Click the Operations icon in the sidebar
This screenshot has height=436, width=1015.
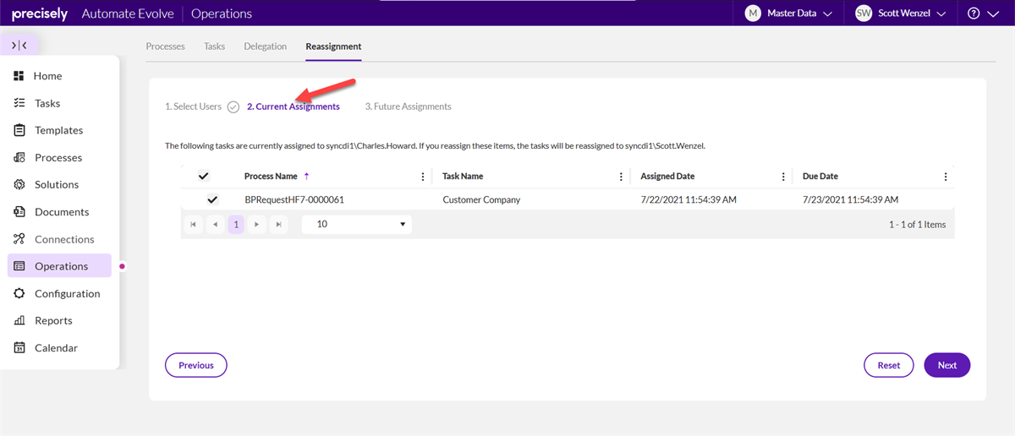click(19, 266)
